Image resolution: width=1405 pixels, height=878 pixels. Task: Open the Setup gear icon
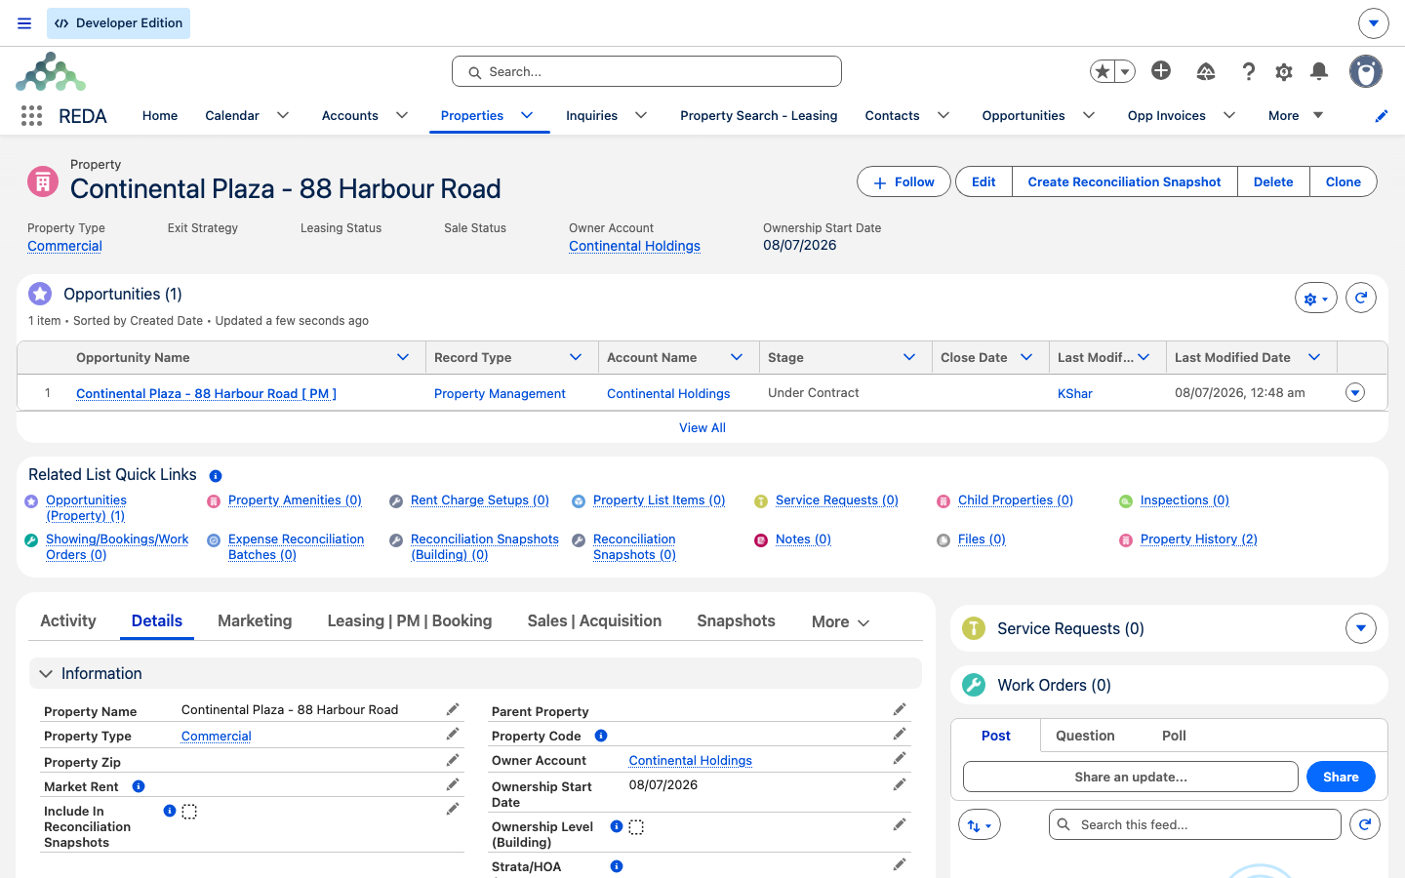coord(1284,71)
